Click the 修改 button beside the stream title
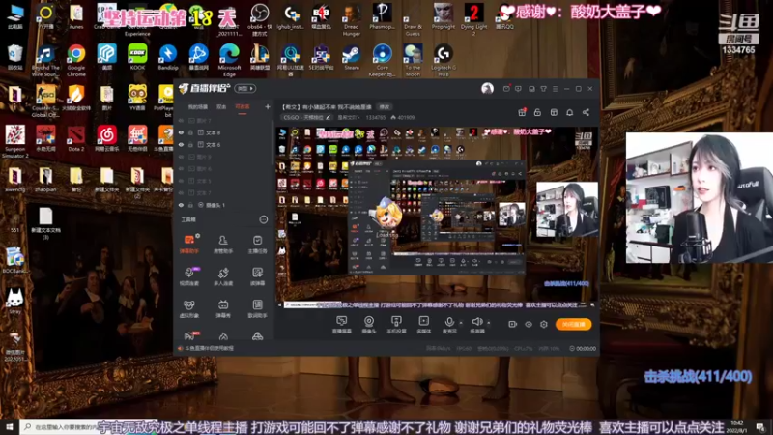The width and height of the screenshot is (773, 435). click(384, 106)
